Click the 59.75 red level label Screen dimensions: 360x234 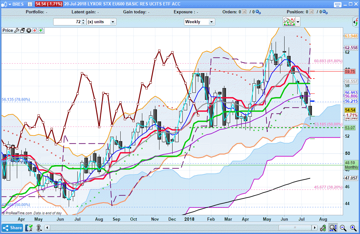coord(350,72)
